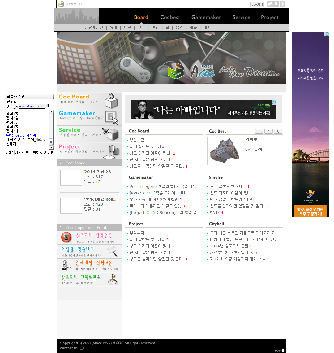This screenshot has height=353, width=334.
Task: Go to 유머 submenu
Action: point(113,28)
